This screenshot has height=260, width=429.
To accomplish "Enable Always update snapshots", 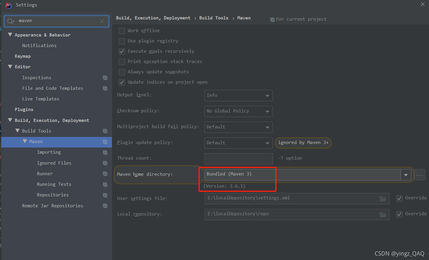I will pyautogui.click(x=122, y=72).
